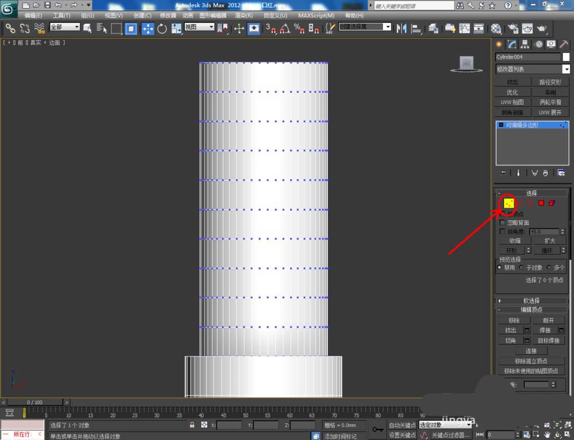Select the Move tool in main toolbar
Image resolution: width=574 pixels, height=440 pixels.
148,28
